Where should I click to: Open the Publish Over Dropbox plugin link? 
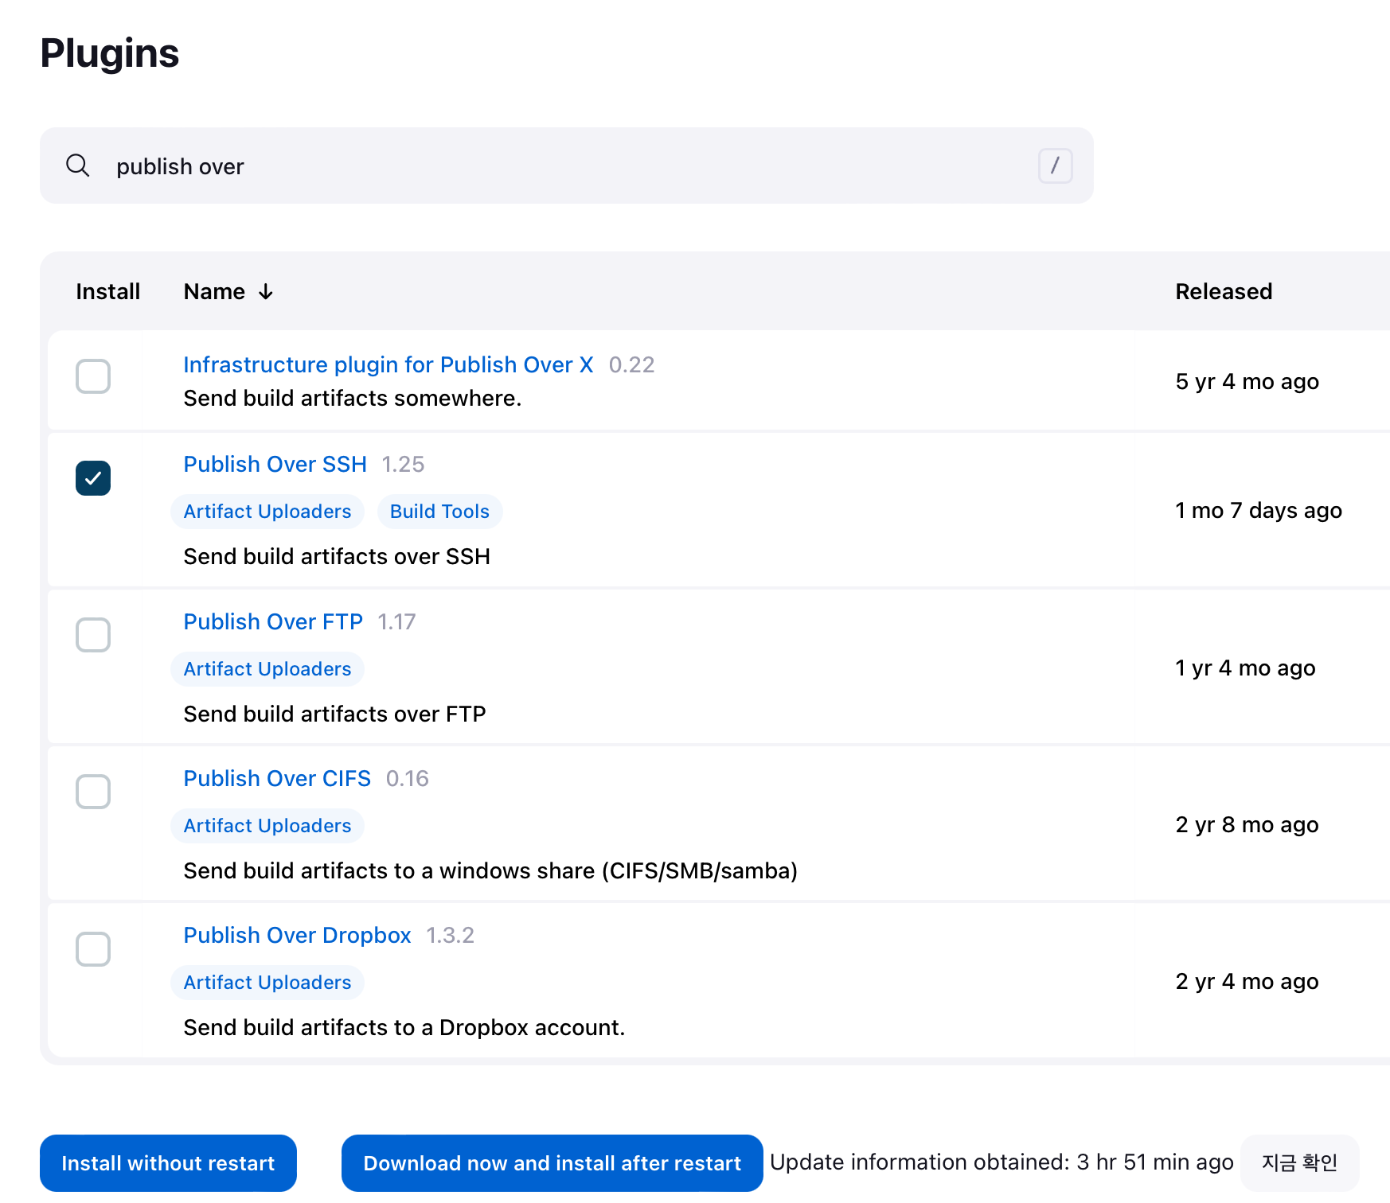297,935
